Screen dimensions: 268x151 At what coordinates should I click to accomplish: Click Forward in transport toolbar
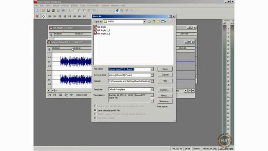(x=80, y=16)
